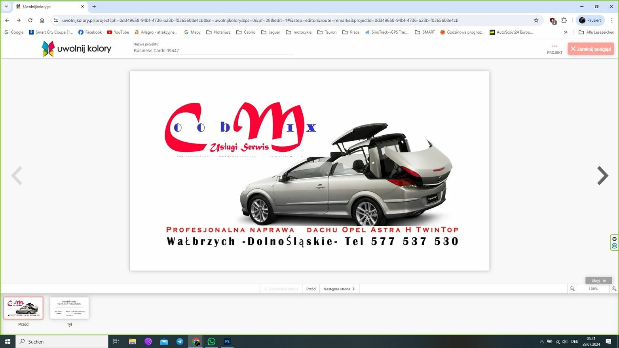
Task: Open Mail app from taskbar
Action: tap(164, 341)
